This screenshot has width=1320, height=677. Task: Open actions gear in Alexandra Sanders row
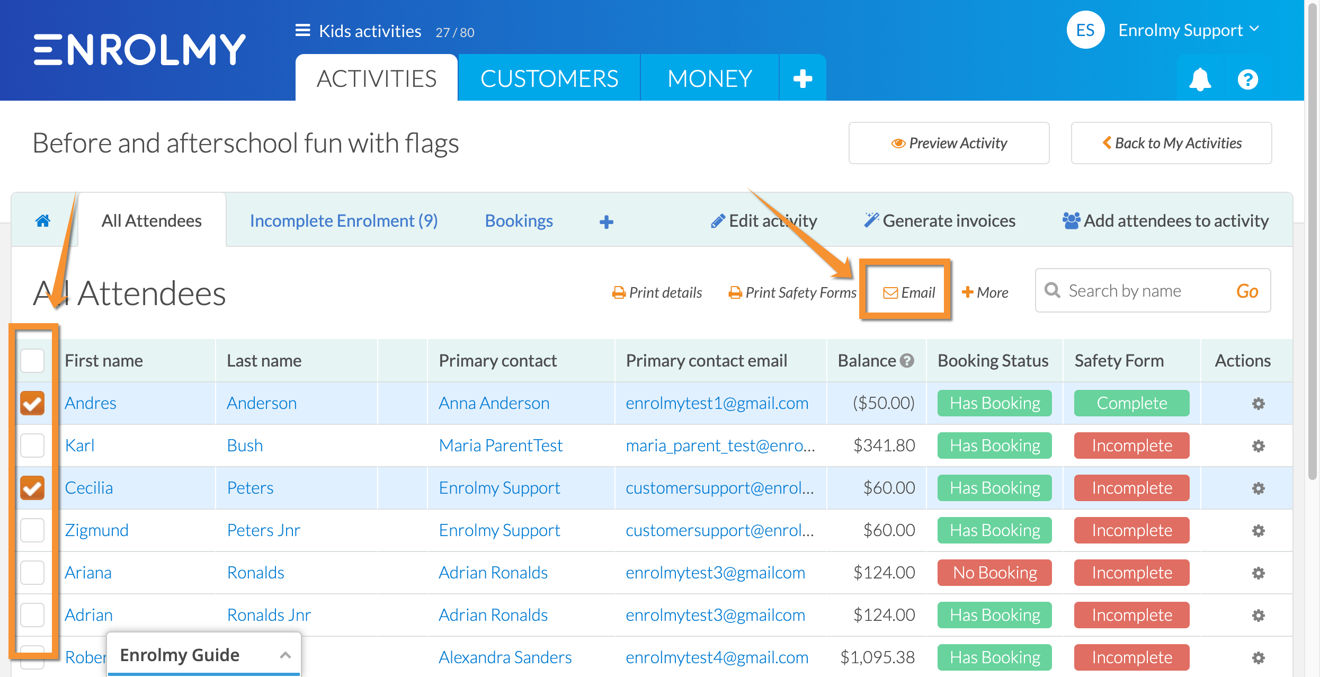[1258, 658]
